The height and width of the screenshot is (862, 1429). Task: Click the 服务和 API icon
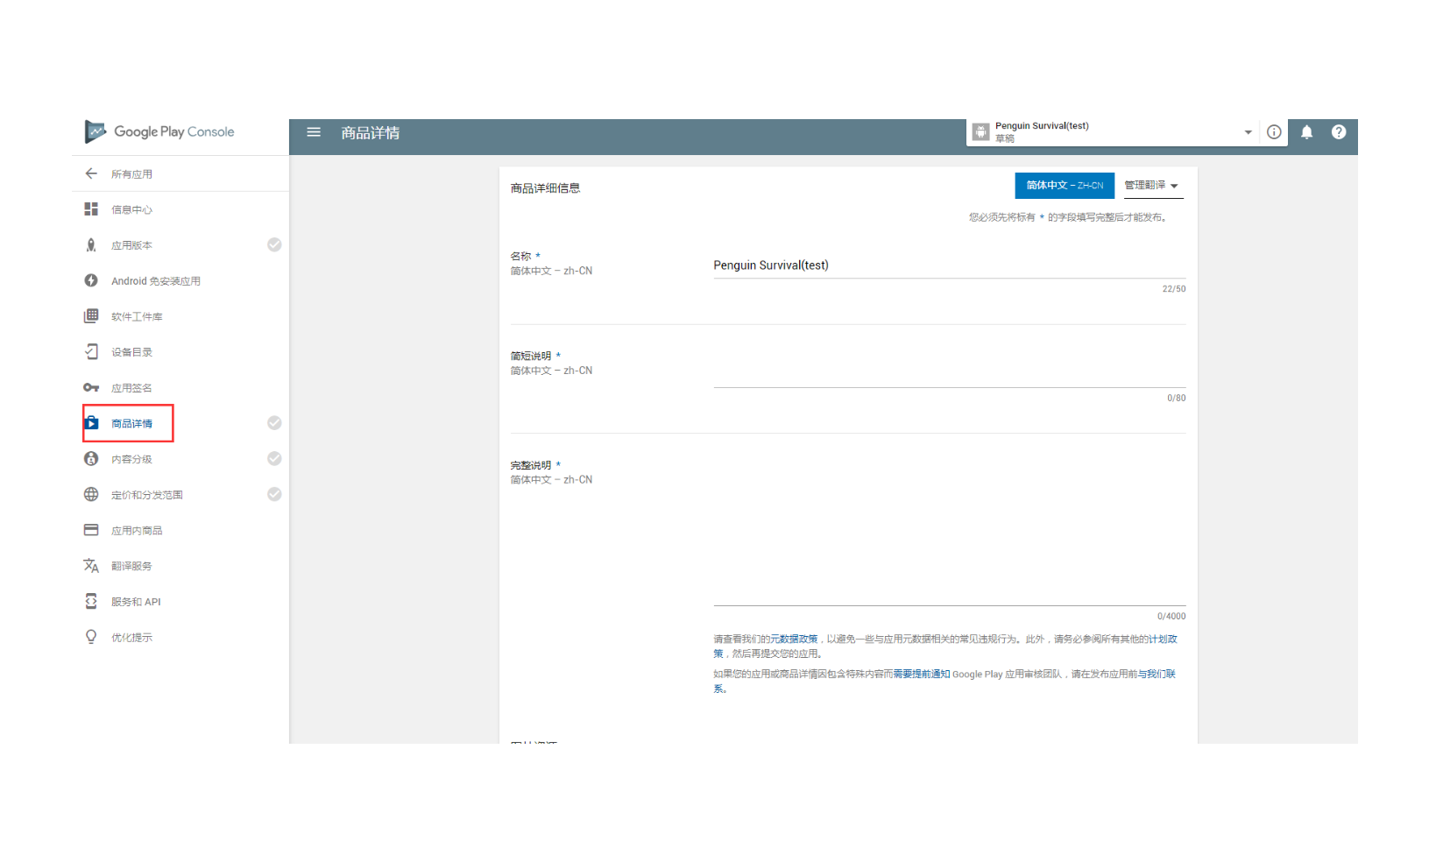tap(91, 601)
